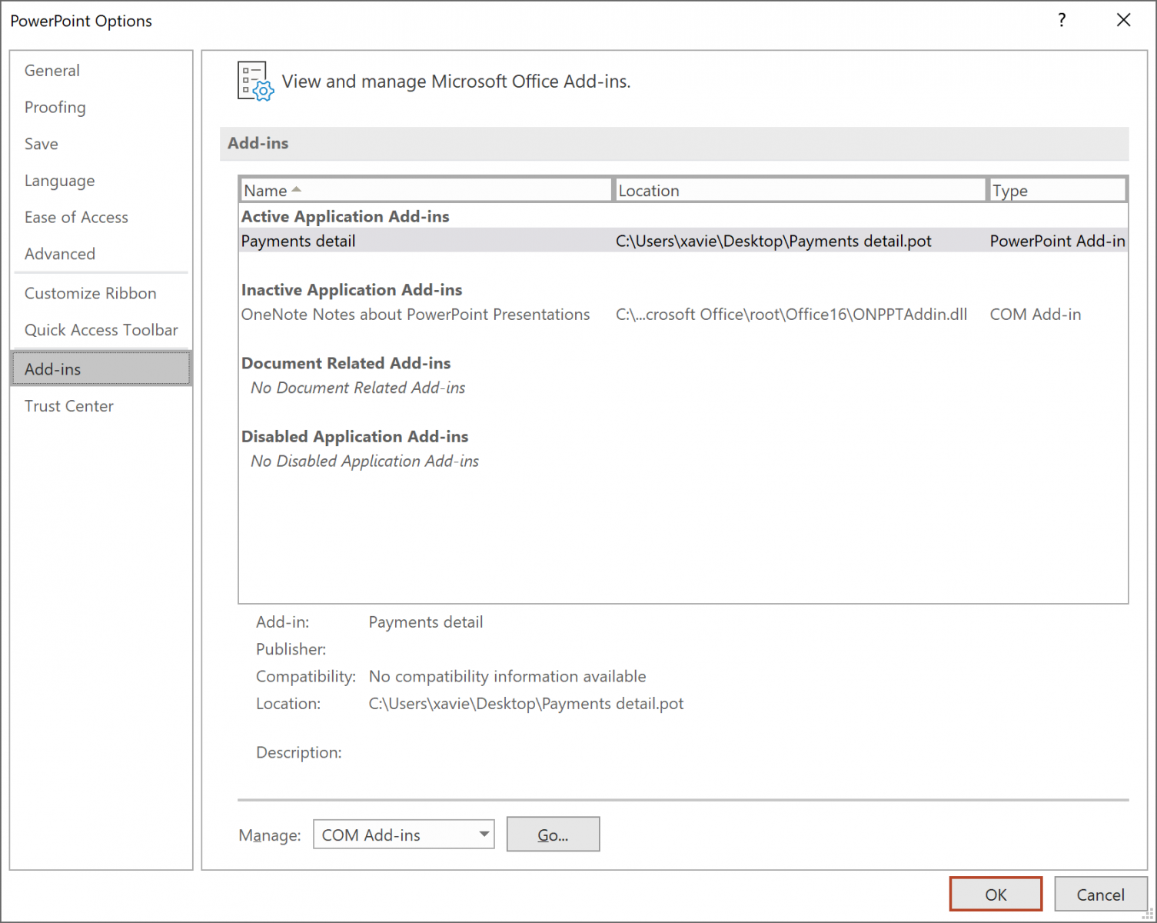Viewport: 1157px width, 923px height.
Task: Open Ease of Access settings
Action: point(76,218)
